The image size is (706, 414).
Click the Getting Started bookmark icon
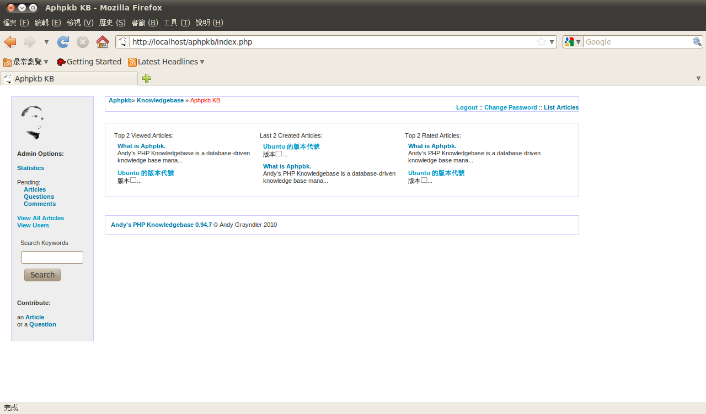(61, 62)
